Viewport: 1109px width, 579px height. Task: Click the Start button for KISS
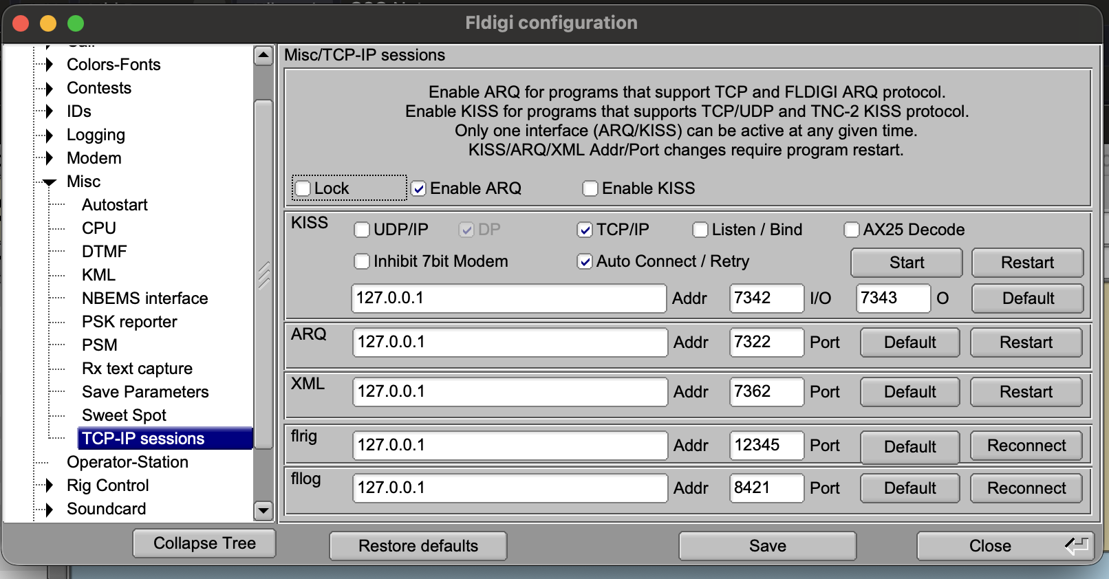[x=907, y=263]
